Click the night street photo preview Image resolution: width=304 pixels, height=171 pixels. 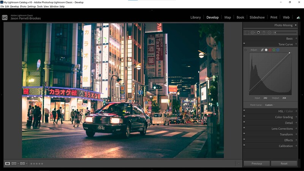tap(123, 90)
